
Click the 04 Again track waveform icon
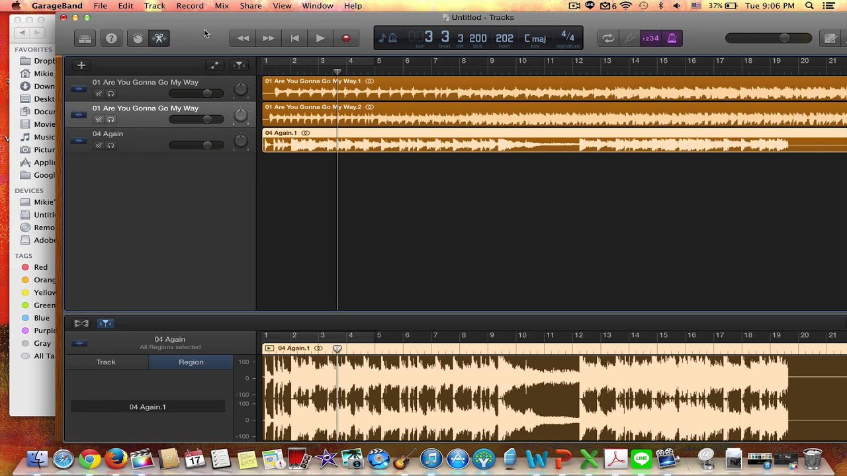(79, 140)
